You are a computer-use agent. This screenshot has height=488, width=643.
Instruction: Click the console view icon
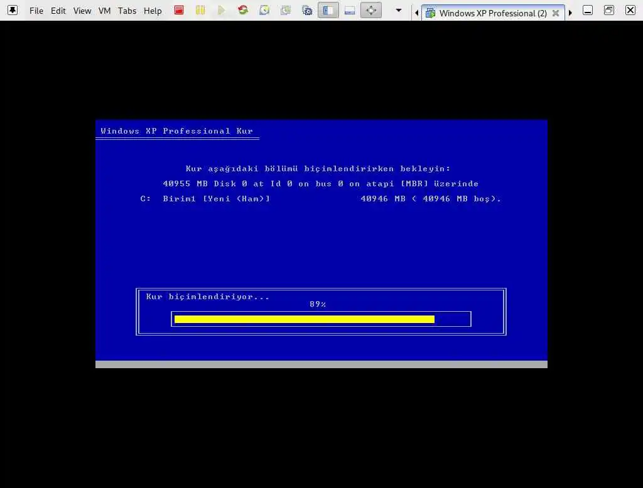350,10
